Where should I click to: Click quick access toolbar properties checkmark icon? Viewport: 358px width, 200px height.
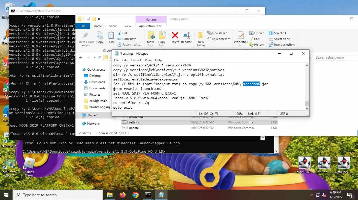click(x=88, y=19)
